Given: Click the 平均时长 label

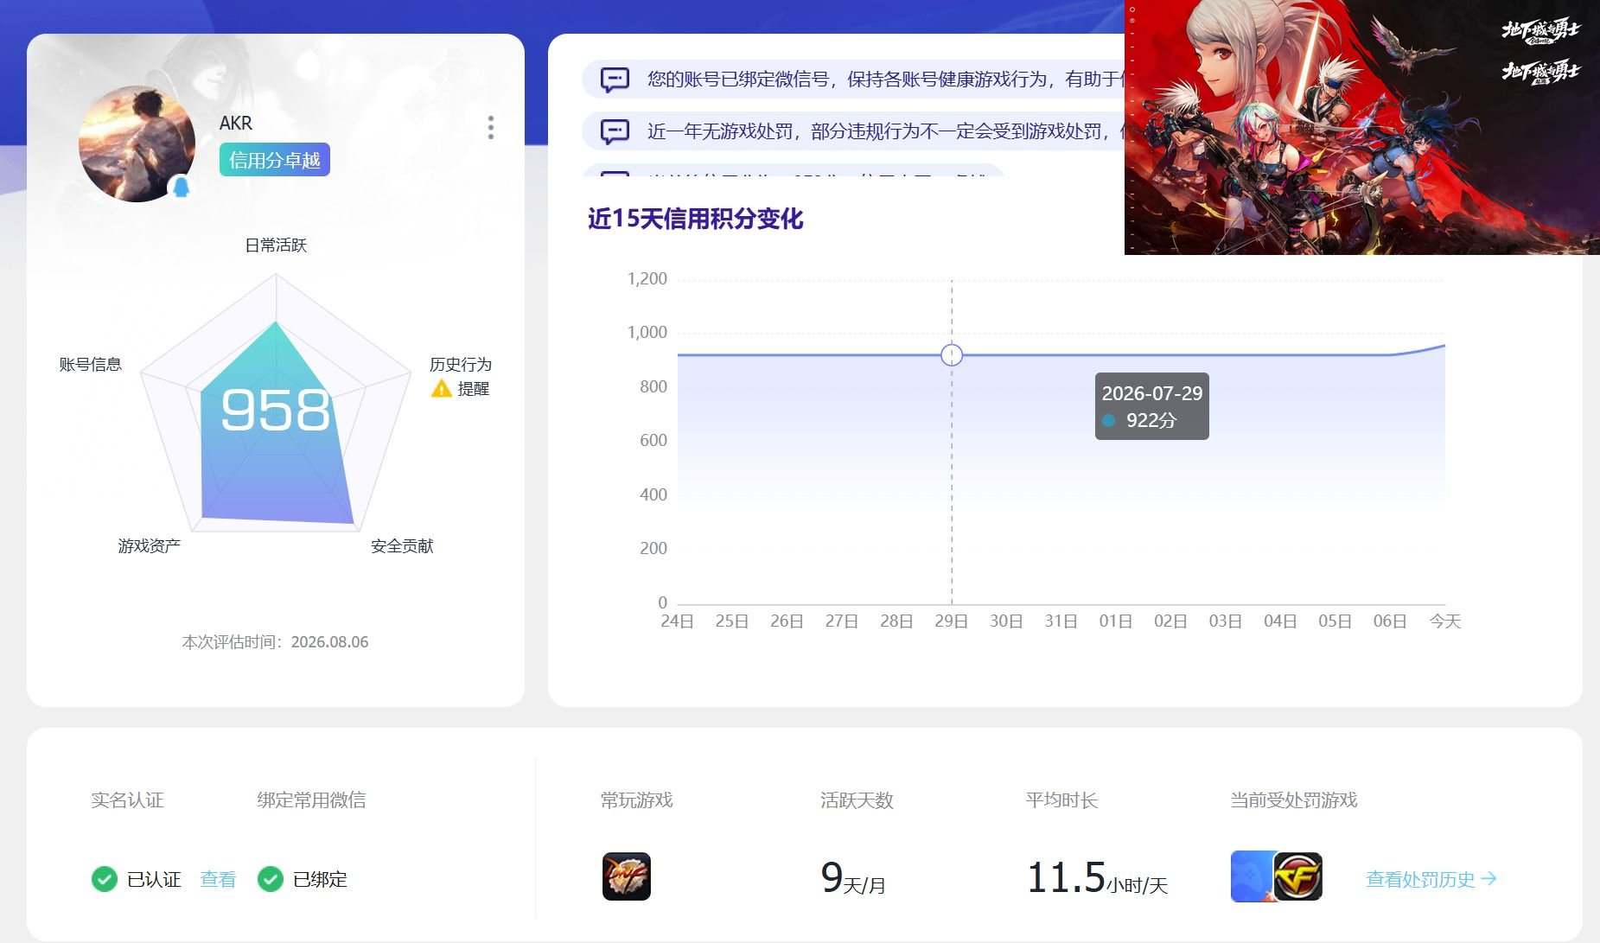Looking at the screenshot, I should (1062, 800).
